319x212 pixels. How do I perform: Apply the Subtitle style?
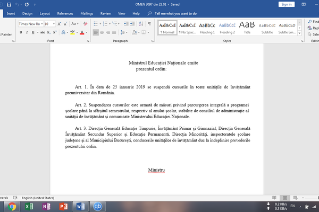tap(267, 28)
